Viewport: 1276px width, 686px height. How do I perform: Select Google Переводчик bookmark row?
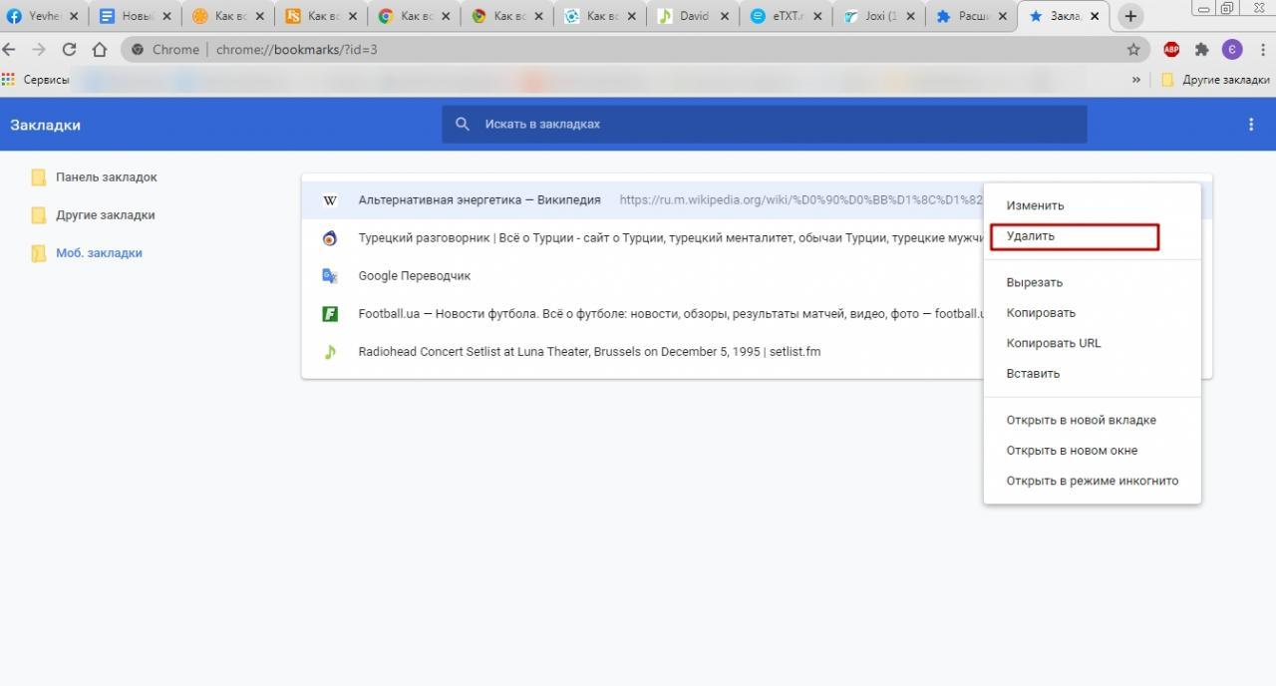point(642,276)
